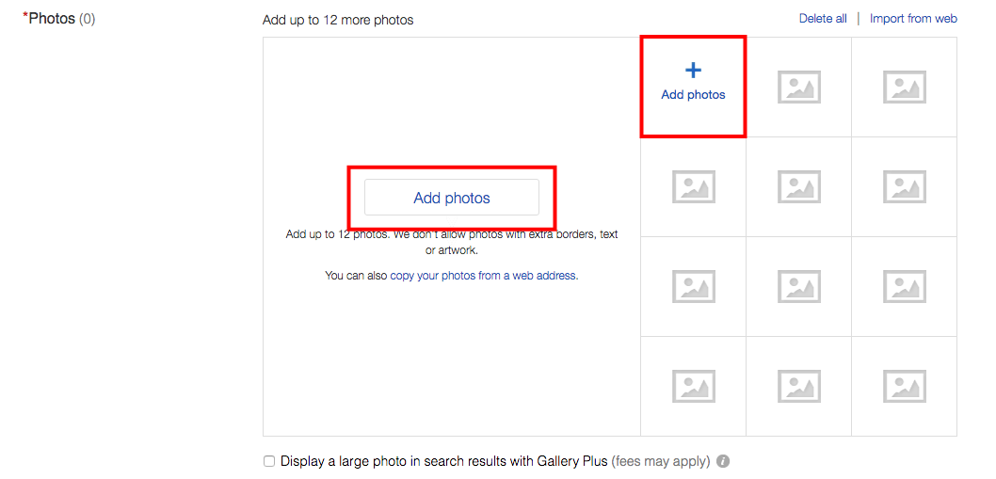
Task: Click second-row middle photo placeholder
Action: [x=798, y=187]
